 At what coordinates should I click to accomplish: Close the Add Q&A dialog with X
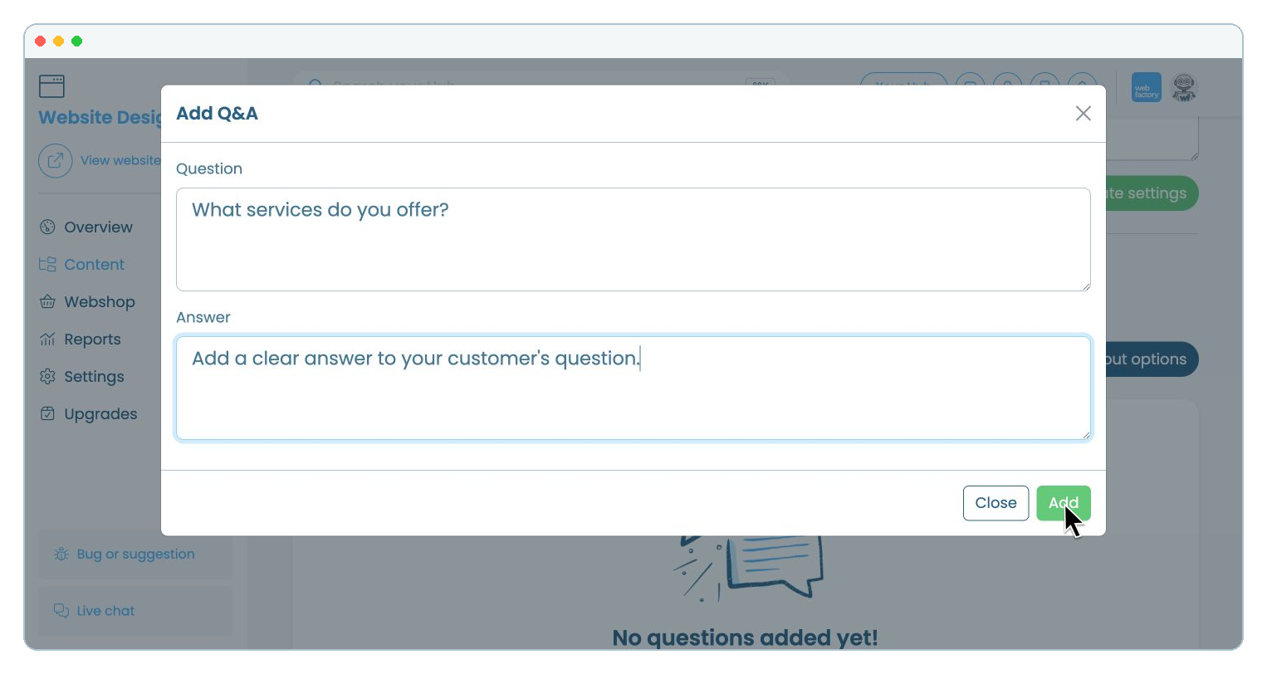1083,114
